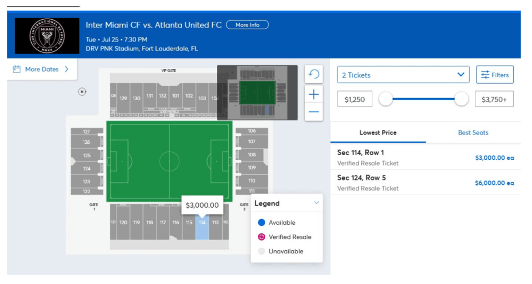This screenshot has height=284, width=532.
Task: Click the minimum price slider handle
Action: pos(385,99)
